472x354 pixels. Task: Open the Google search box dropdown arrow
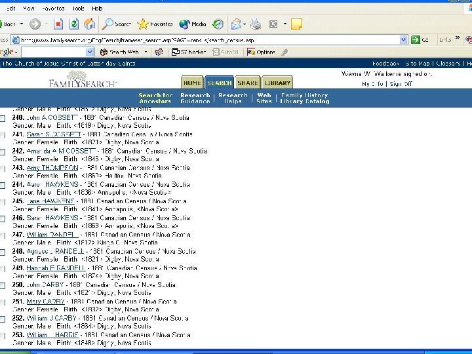90,52
